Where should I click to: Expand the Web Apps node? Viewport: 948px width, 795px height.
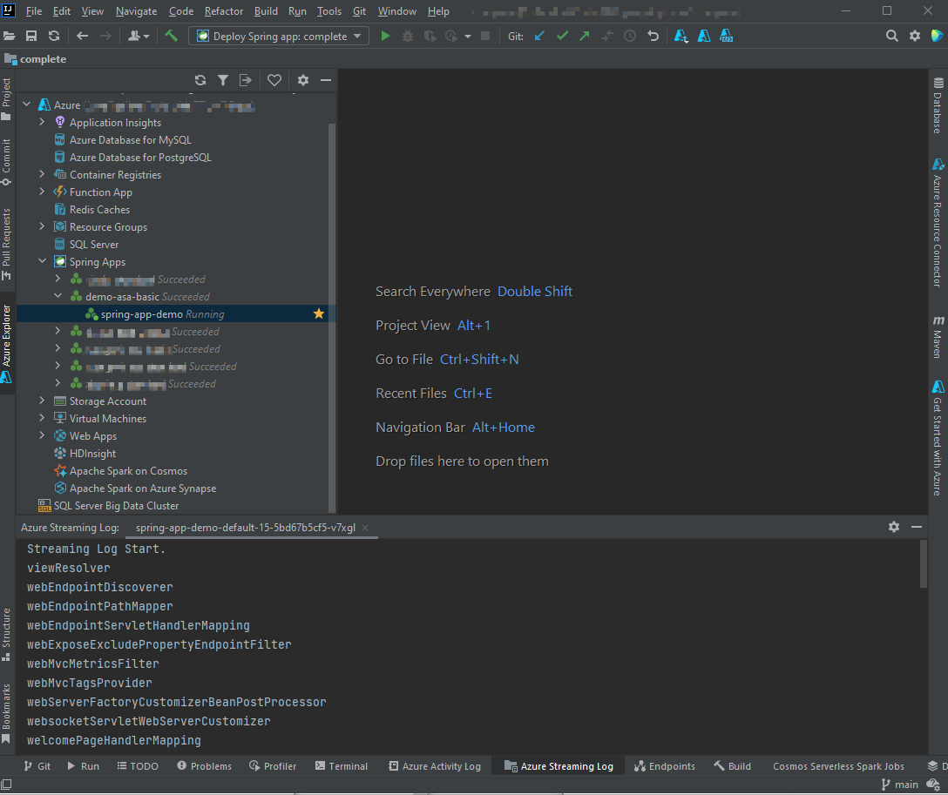click(41, 435)
